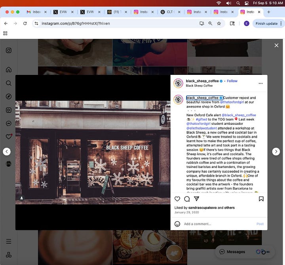Open site information icon in address bar

tap(36, 23)
